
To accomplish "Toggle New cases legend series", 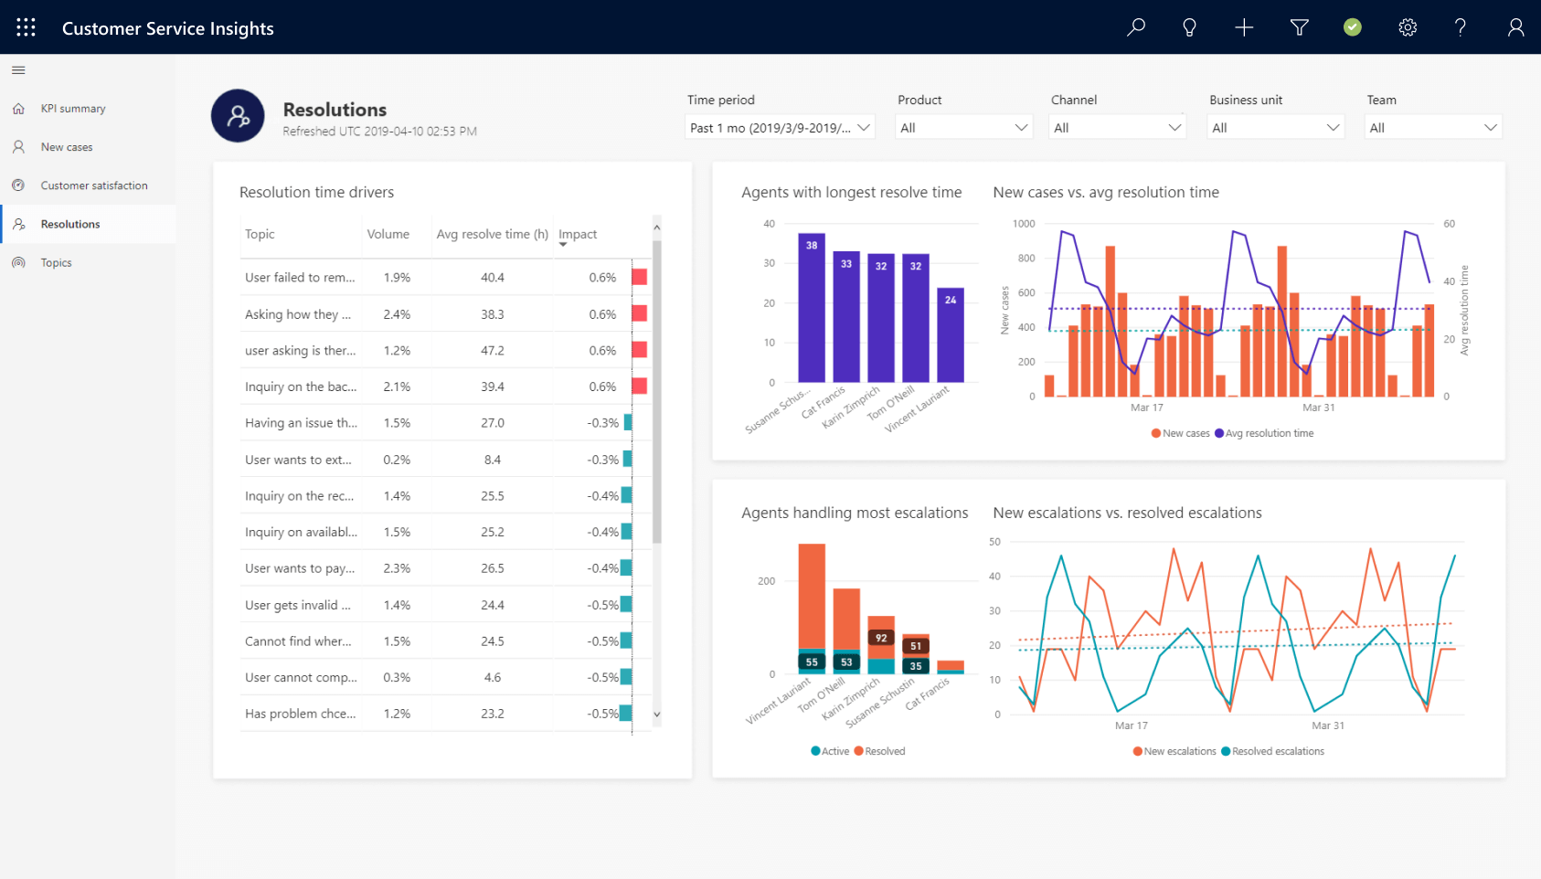I will click(1180, 433).
